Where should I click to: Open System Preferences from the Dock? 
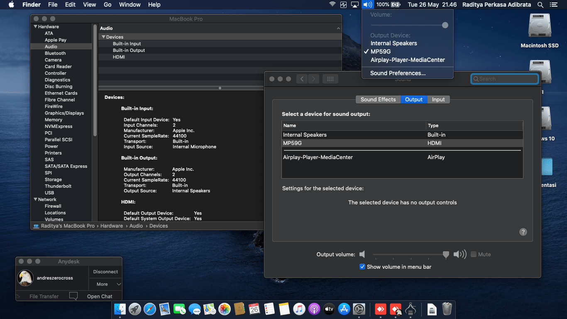pos(359,309)
